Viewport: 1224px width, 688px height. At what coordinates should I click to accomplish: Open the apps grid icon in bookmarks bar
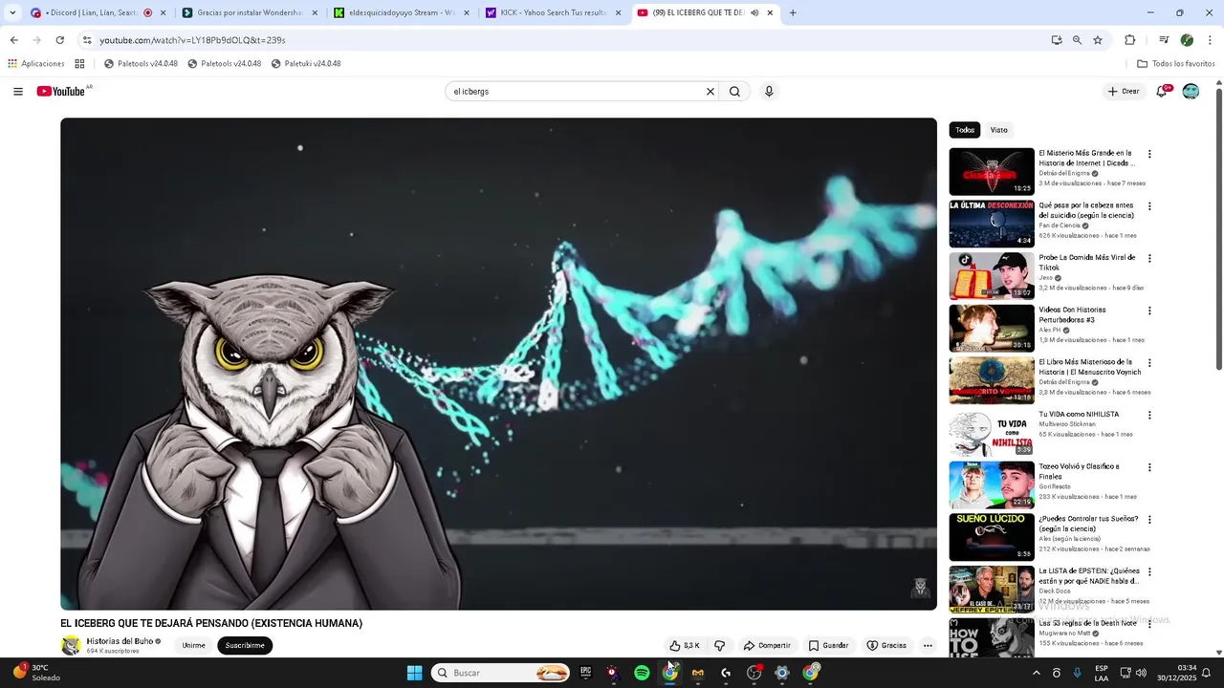pyautogui.click(x=79, y=64)
